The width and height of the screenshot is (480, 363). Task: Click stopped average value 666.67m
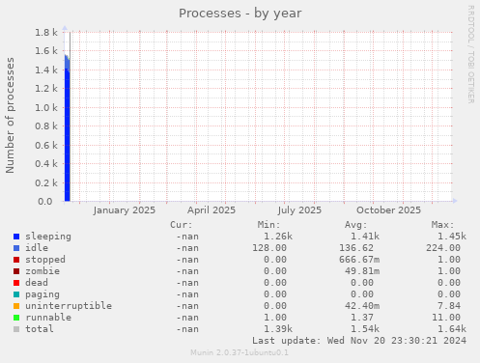point(359,260)
